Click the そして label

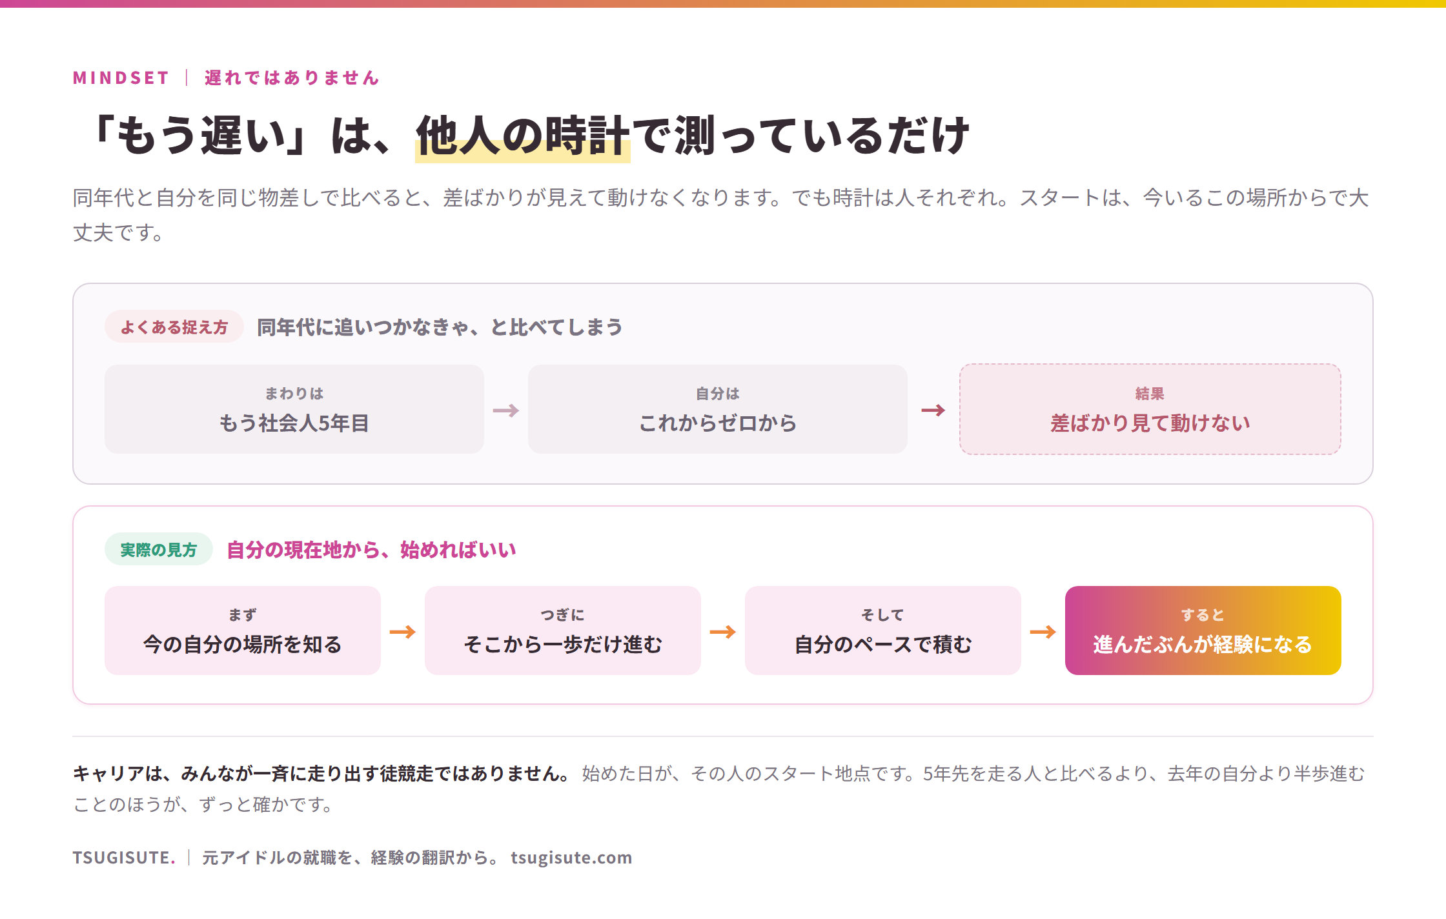(883, 615)
